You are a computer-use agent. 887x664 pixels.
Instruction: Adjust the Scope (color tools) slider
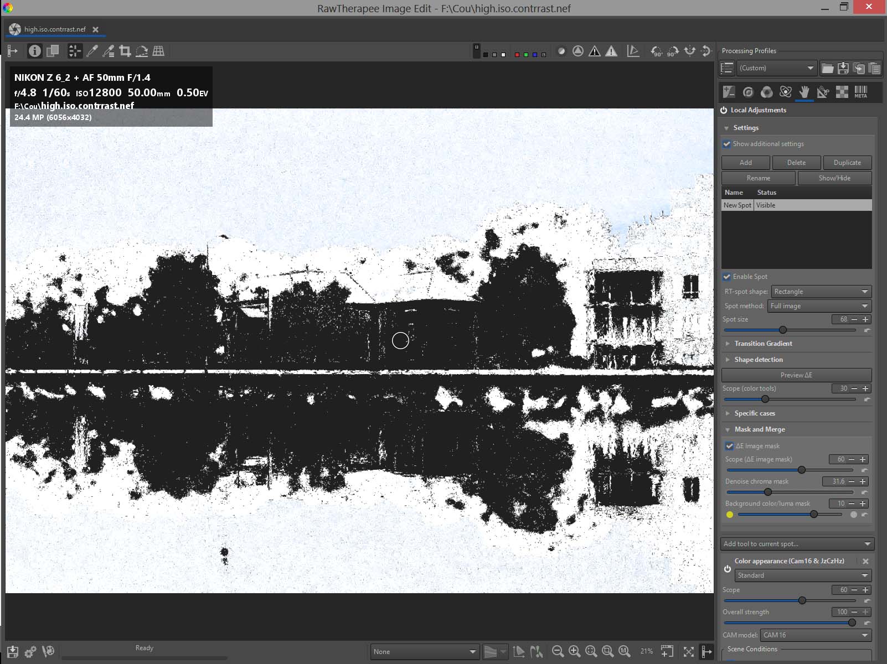point(765,399)
